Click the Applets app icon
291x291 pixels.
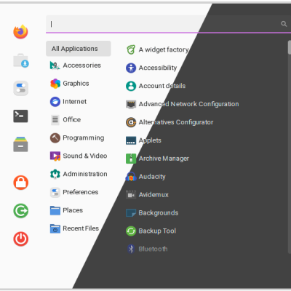[x=131, y=140]
